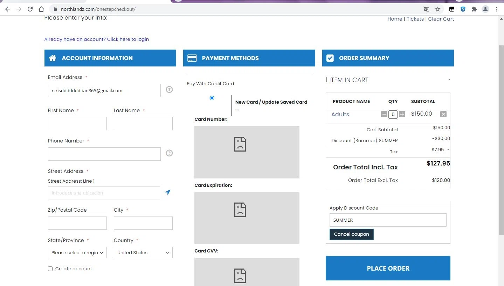Click the Place Order button
The image size is (504, 286).
pyautogui.click(x=388, y=268)
